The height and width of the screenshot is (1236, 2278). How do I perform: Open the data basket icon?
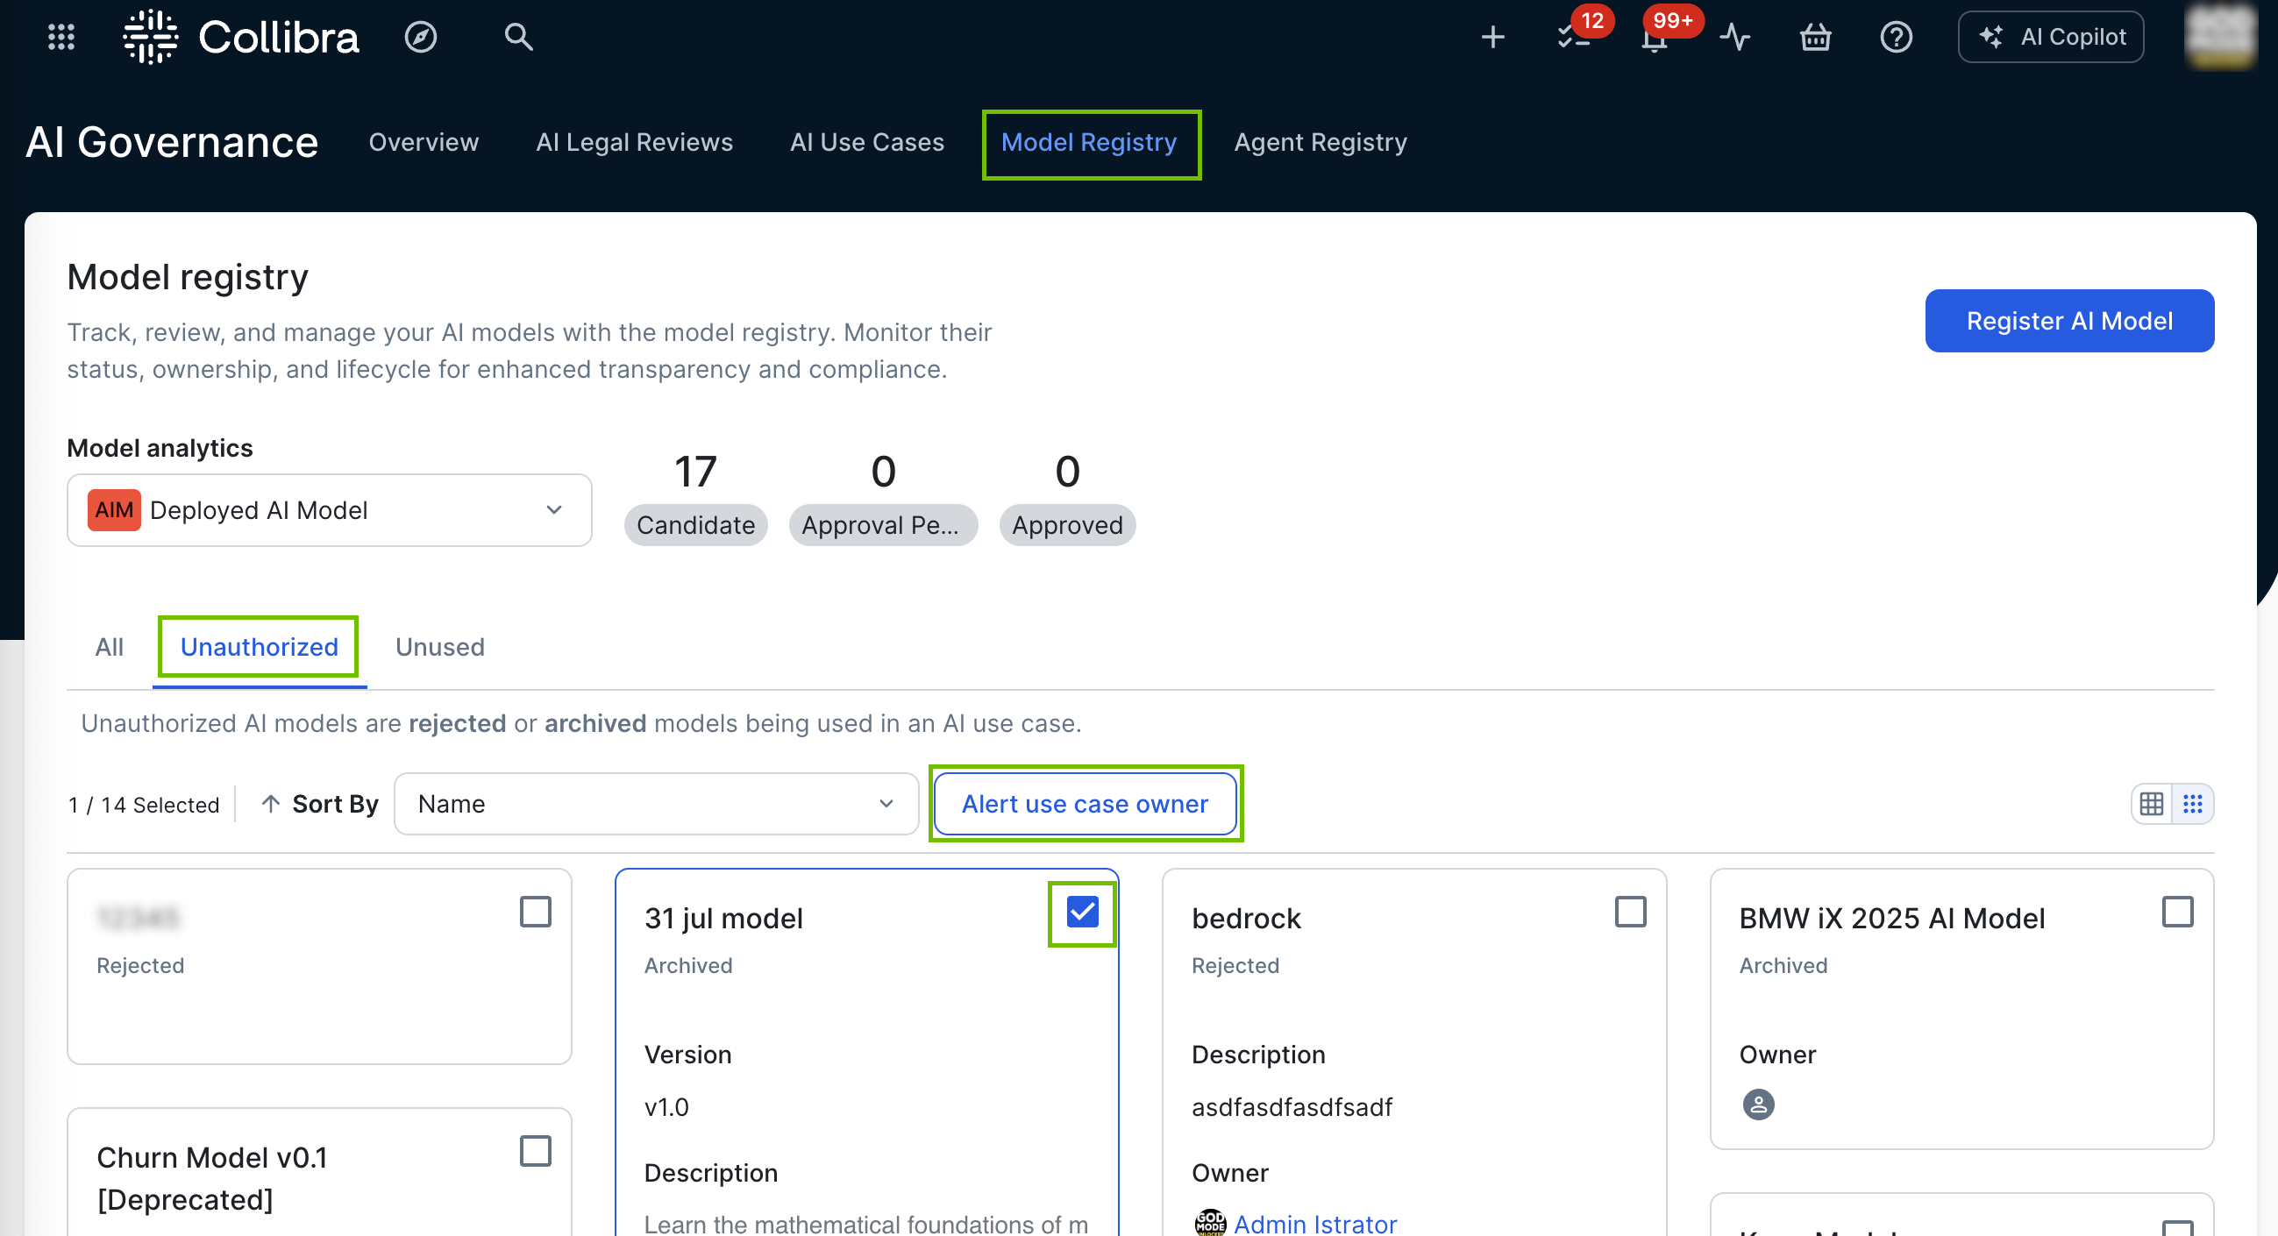(1815, 37)
